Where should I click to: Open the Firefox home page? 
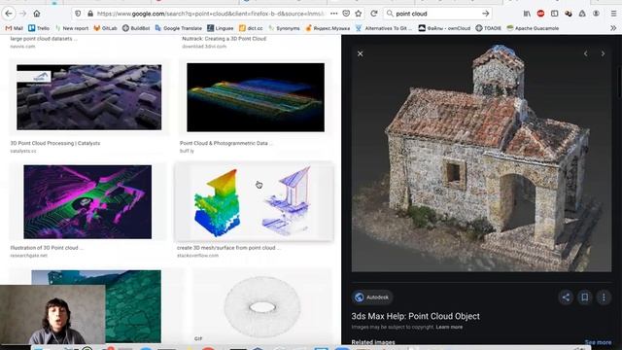click(x=37, y=14)
